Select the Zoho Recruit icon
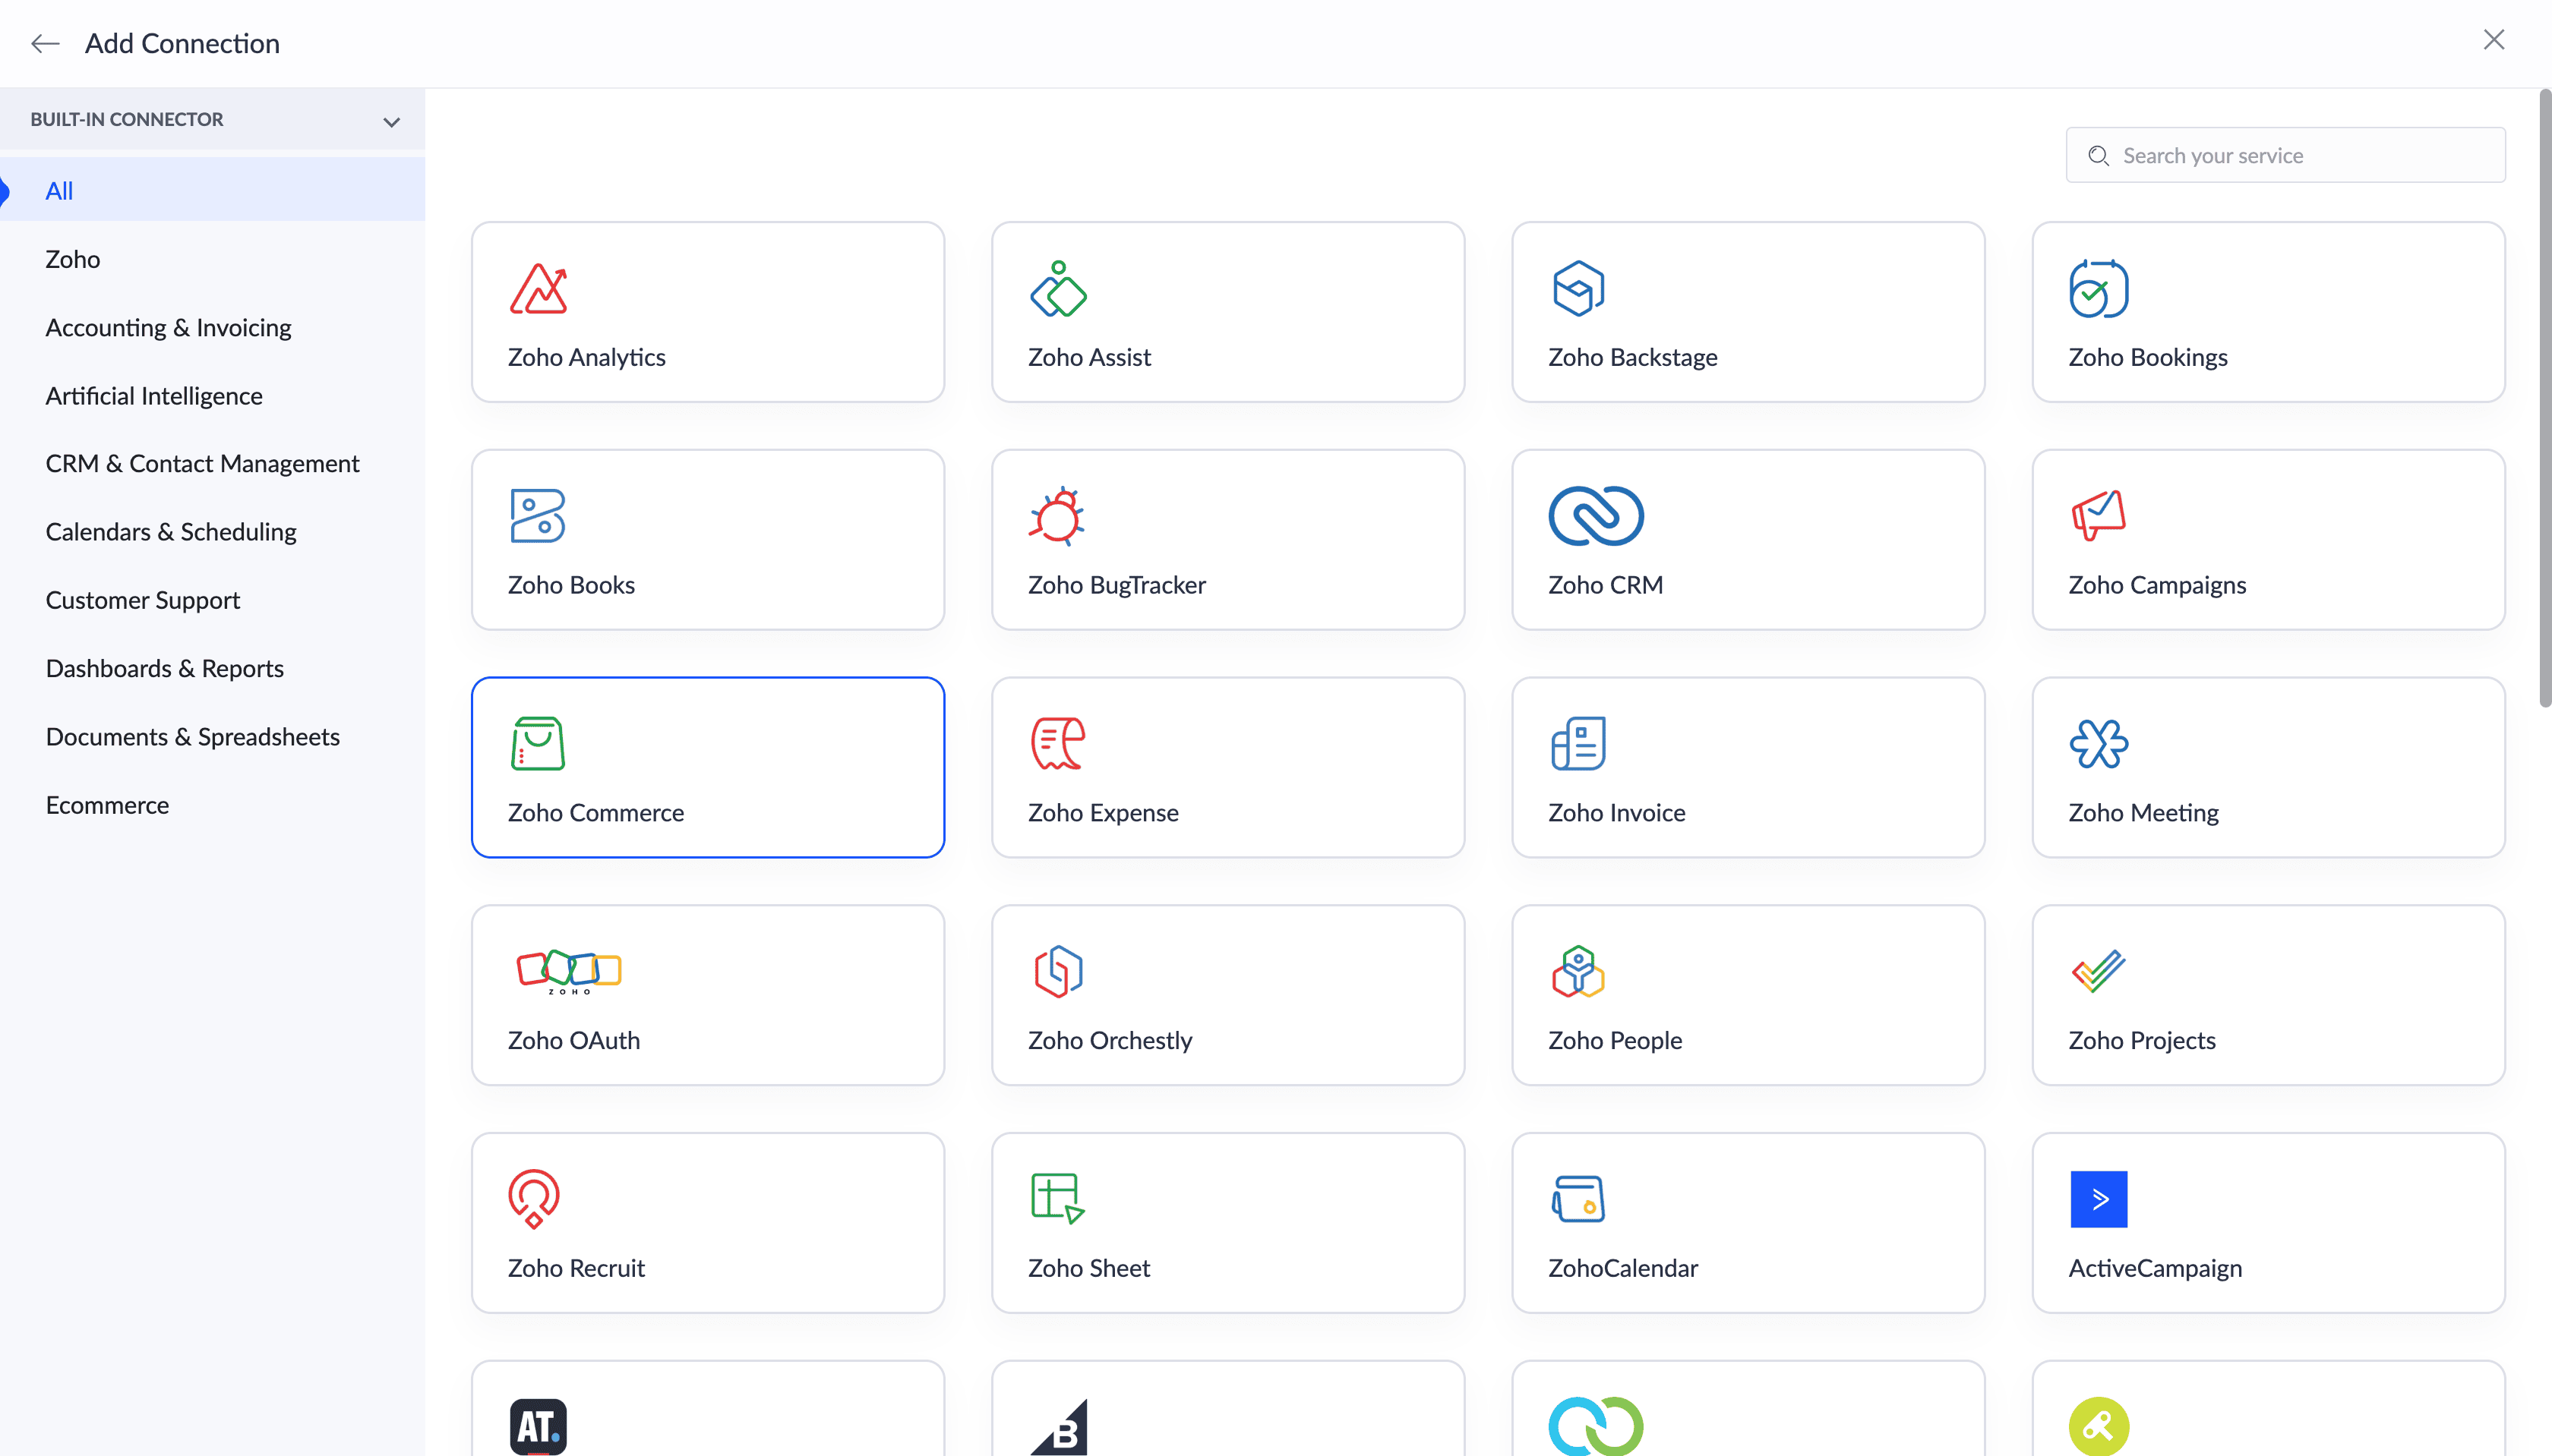This screenshot has height=1456, width=2552. pyautogui.click(x=534, y=1198)
